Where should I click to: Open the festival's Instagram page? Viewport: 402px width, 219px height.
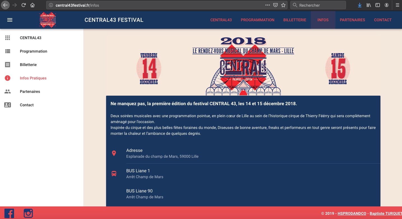(x=28, y=213)
